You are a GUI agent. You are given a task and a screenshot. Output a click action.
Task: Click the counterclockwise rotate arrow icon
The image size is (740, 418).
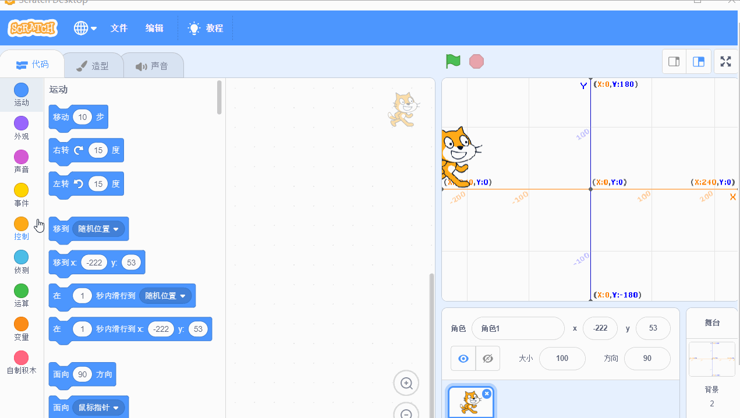[78, 184]
